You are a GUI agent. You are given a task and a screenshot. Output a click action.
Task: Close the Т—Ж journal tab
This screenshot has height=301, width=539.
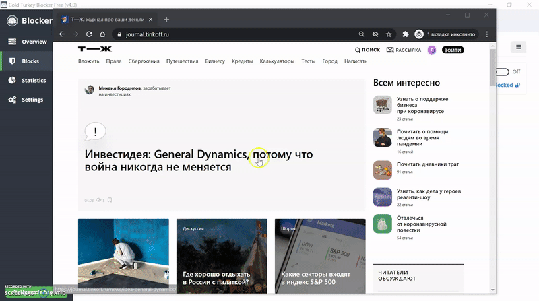pos(150,20)
